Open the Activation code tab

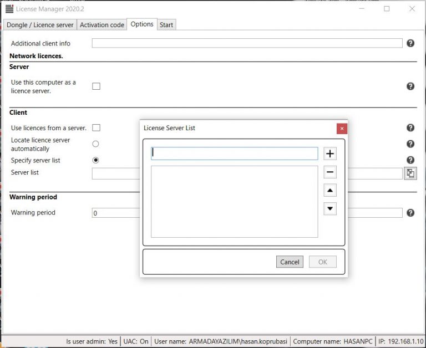102,25
